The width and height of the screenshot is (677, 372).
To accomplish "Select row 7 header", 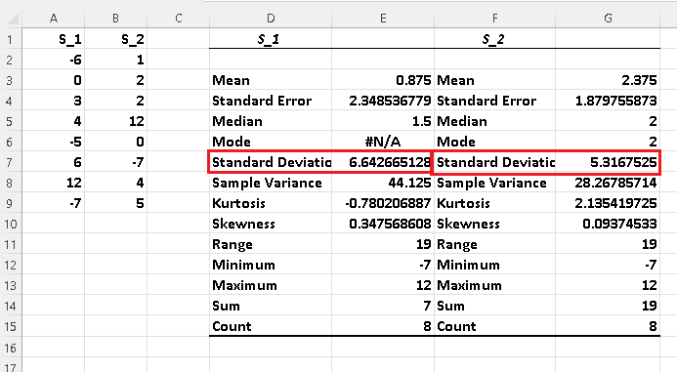I will 11,163.
